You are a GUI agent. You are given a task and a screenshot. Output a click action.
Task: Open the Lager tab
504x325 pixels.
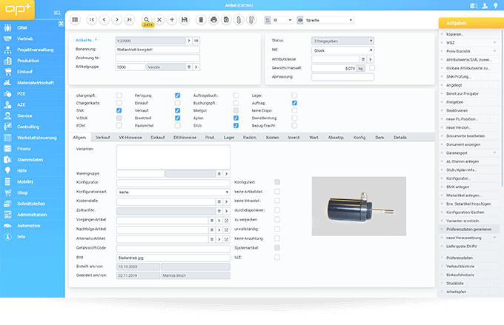tap(228, 138)
